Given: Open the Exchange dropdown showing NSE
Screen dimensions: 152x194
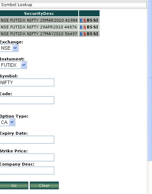Looking at the screenshot, I should (x=9, y=48).
